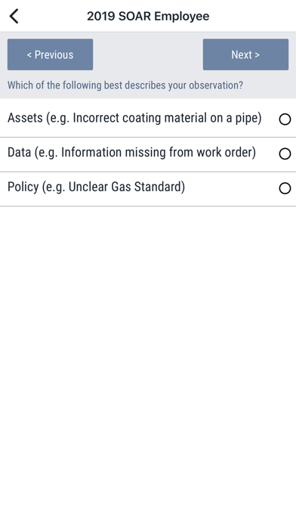Tap the back arrow in the header

[14, 16]
